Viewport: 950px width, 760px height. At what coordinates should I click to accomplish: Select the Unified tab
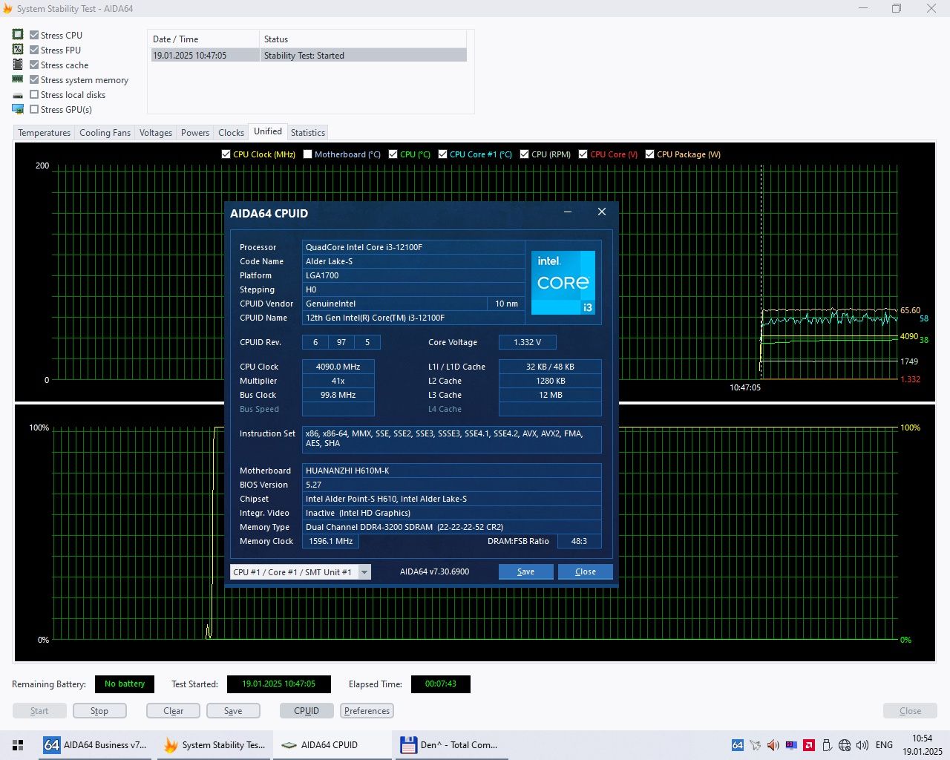tap(268, 131)
